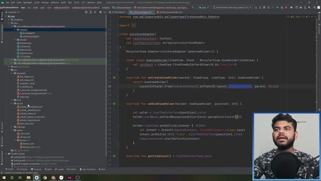Open the Android project view dropdown
Screen dimensions: 321x181
(x=13, y=12)
